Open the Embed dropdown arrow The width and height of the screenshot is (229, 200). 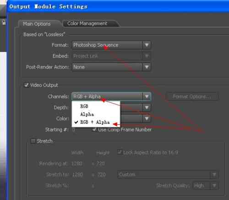pyautogui.click(x=147, y=56)
